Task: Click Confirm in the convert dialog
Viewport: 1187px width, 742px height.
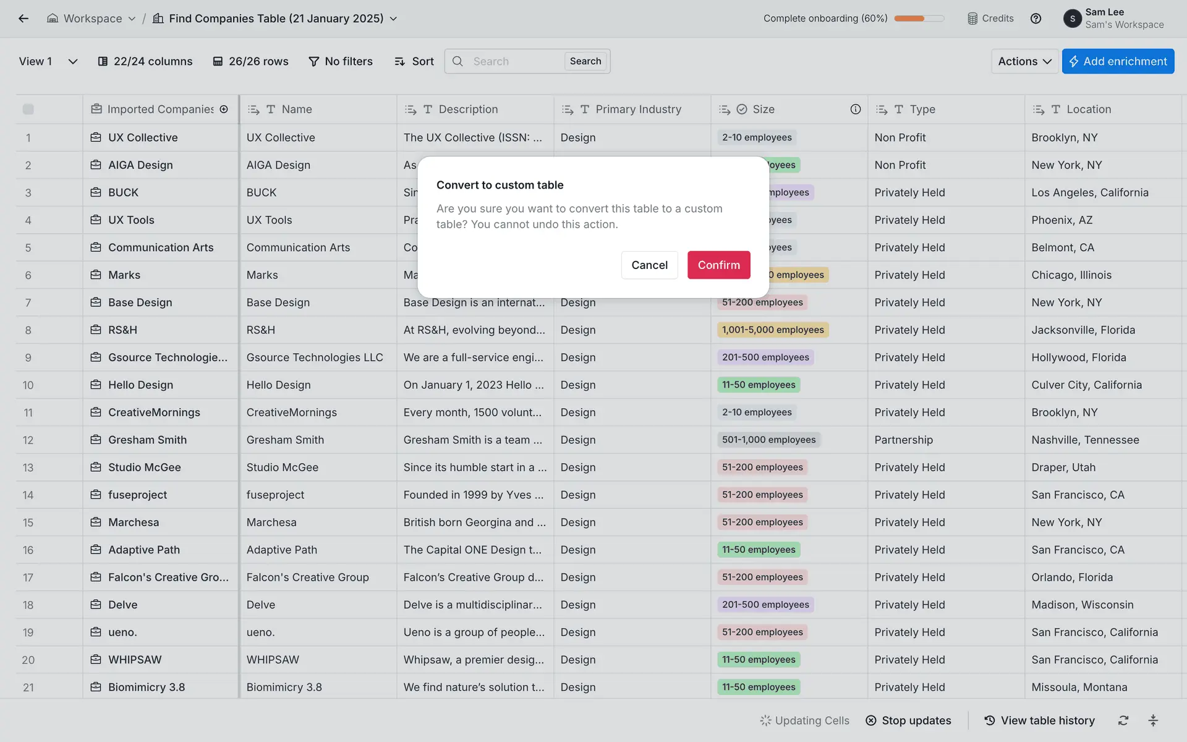Action: coord(718,265)
